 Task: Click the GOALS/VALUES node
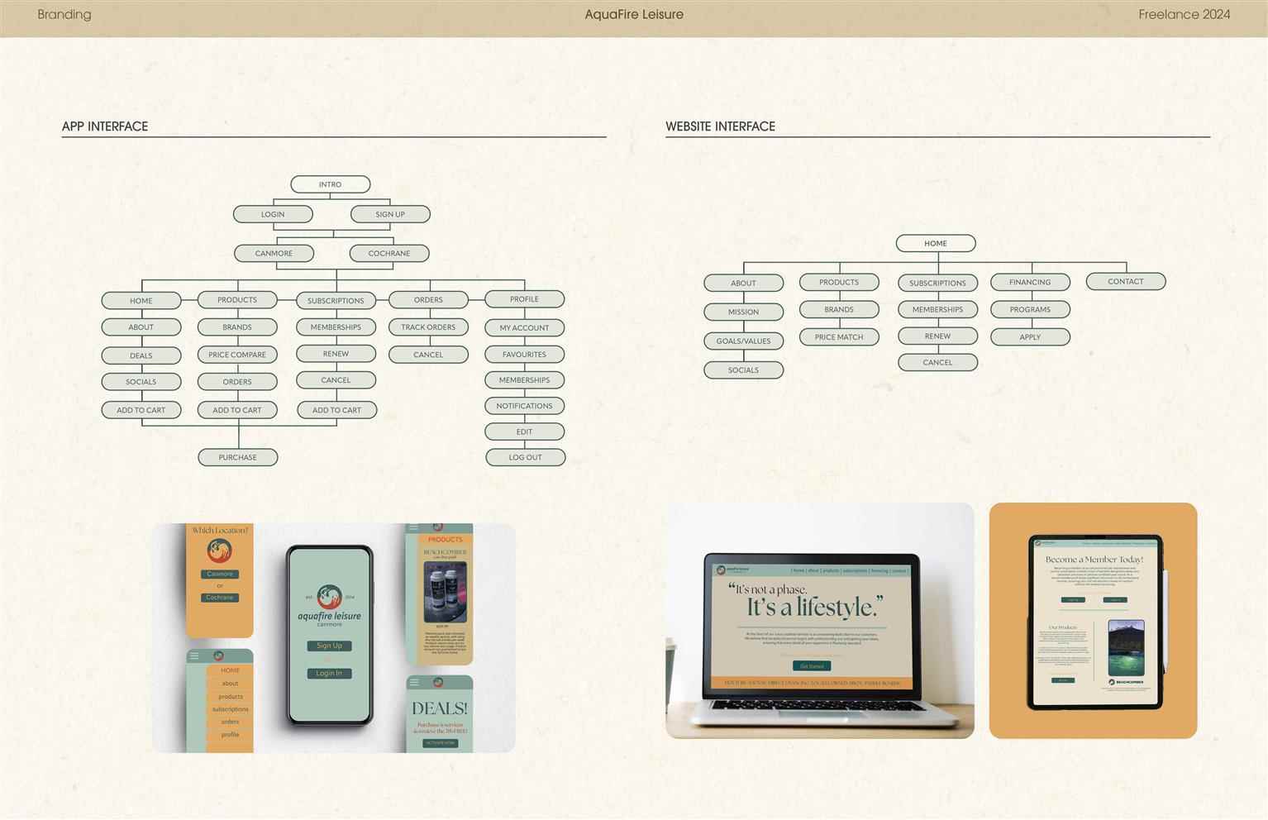point(743,341)
